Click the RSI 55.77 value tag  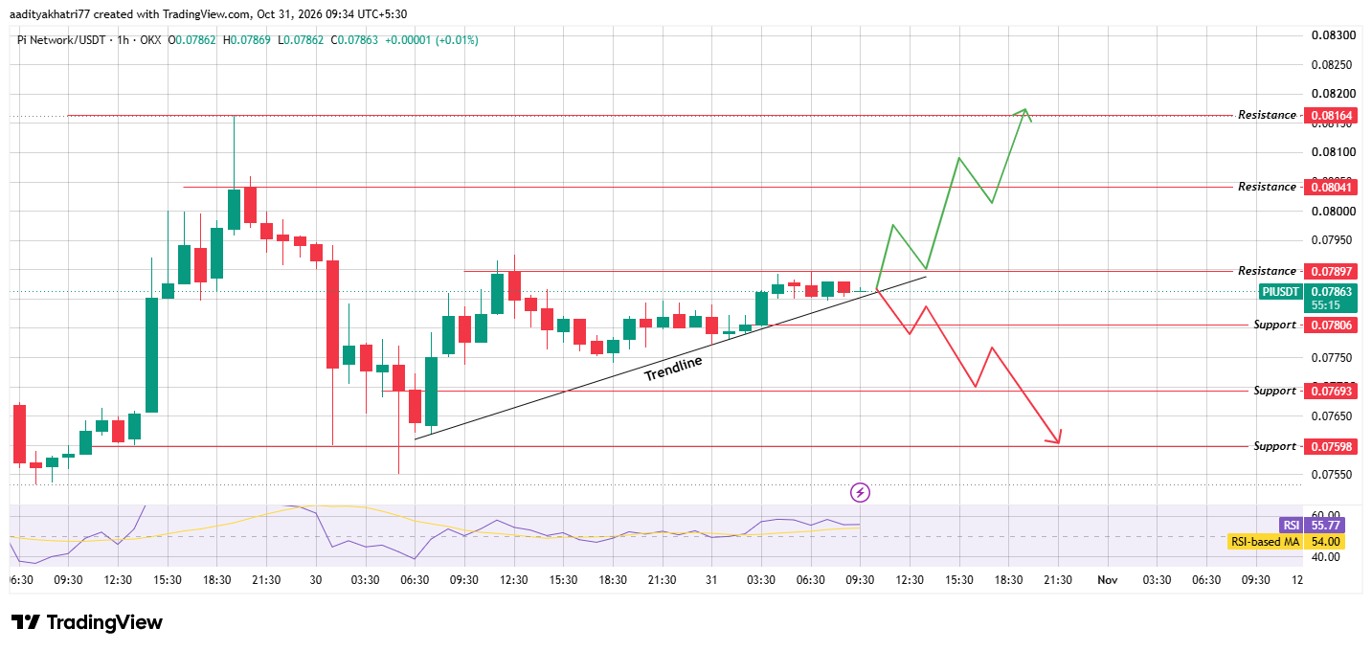[x=1312, y=526]
